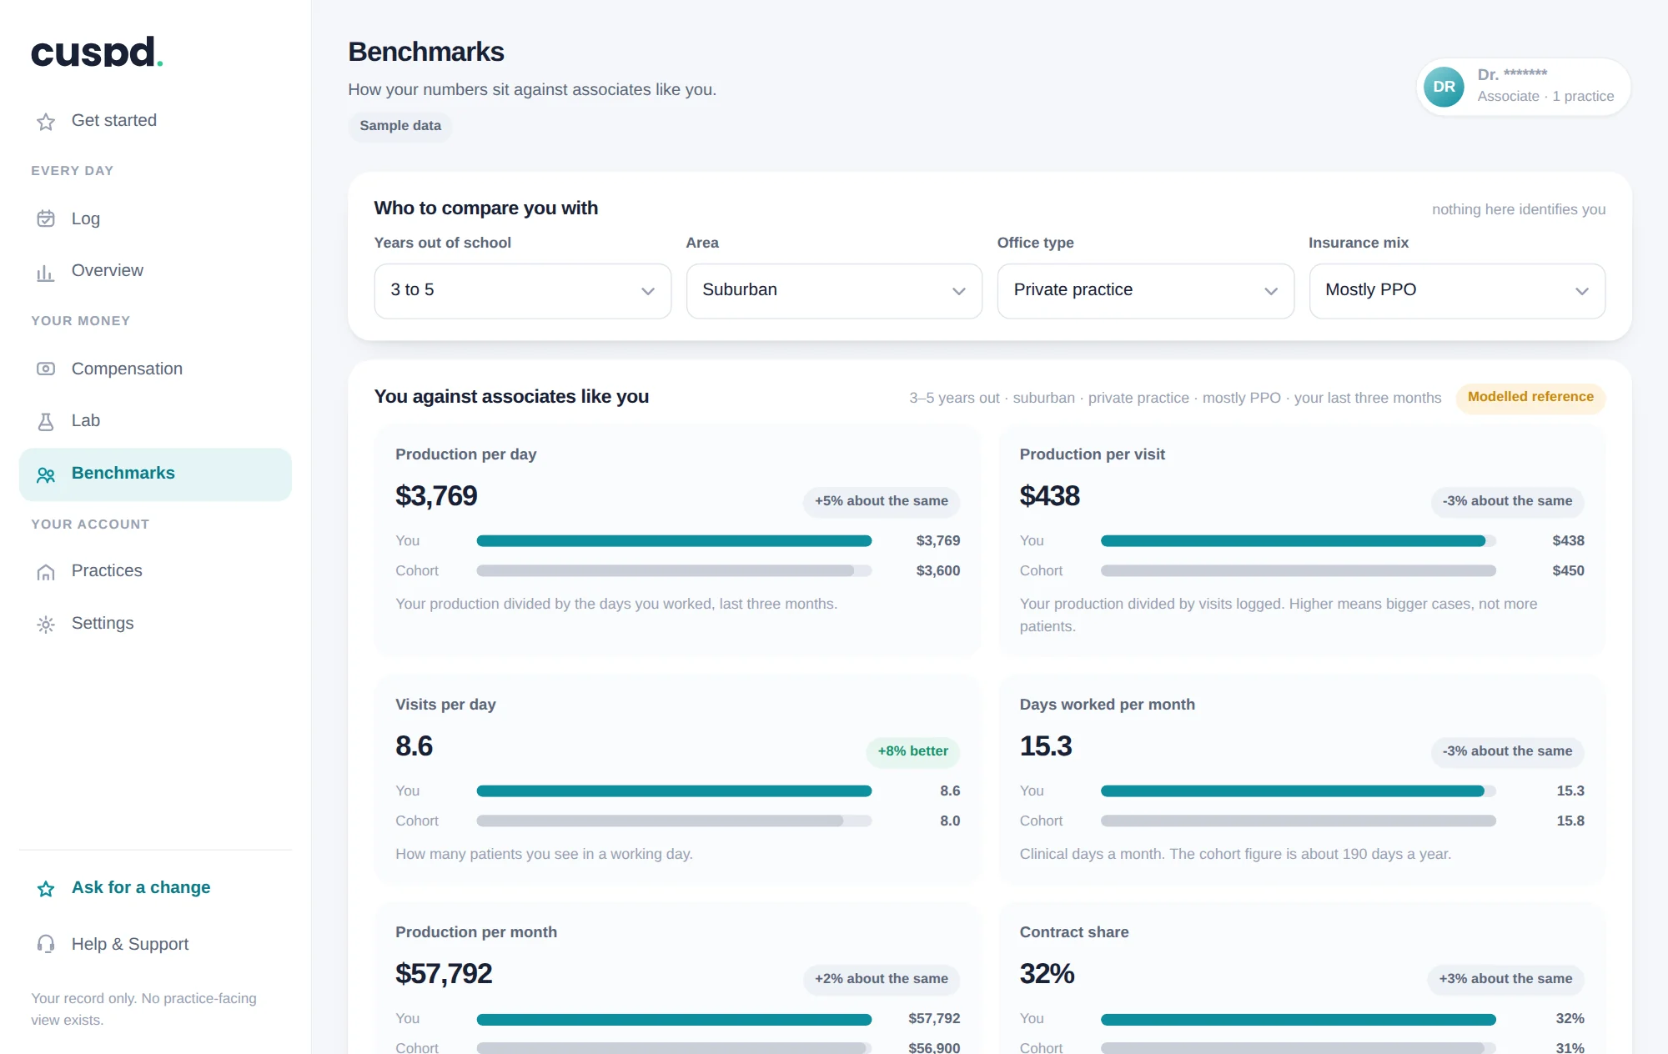Click the cuspd logo
This screenshot has width=1668, height=1054.
tap(97, 52)
